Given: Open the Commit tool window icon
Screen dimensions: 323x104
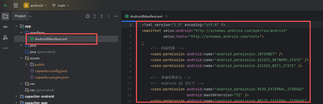Looking at the screenshot, I should coord(5,27).
